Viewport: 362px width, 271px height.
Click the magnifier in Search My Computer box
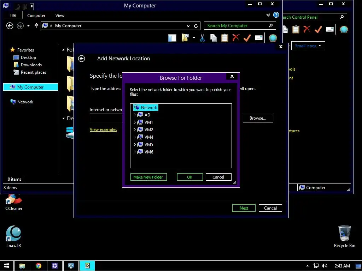click(270, 25)
